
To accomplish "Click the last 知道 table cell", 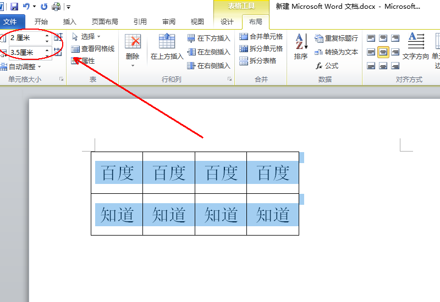I will (x=273, y=215).
